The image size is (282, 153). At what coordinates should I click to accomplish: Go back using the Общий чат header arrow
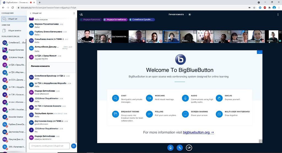(x=30, y=13)
